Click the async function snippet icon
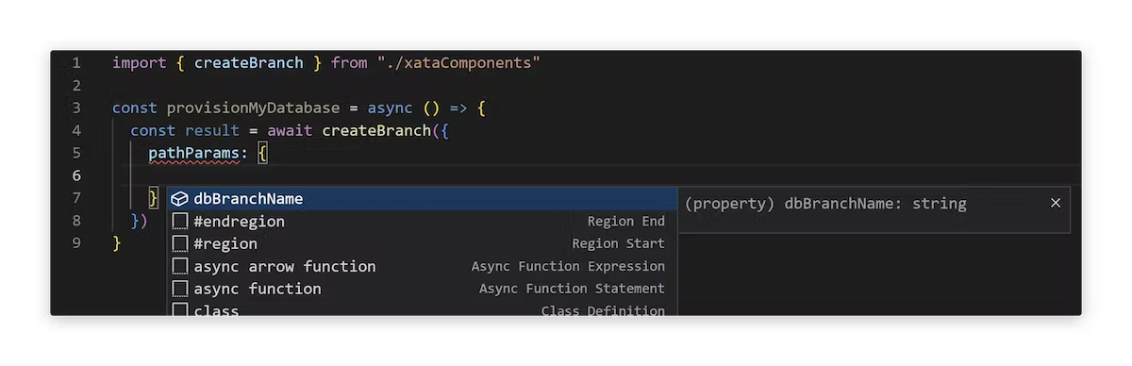Image resolution: width=1132 pixels, height=366 pixels. point(179,289)
